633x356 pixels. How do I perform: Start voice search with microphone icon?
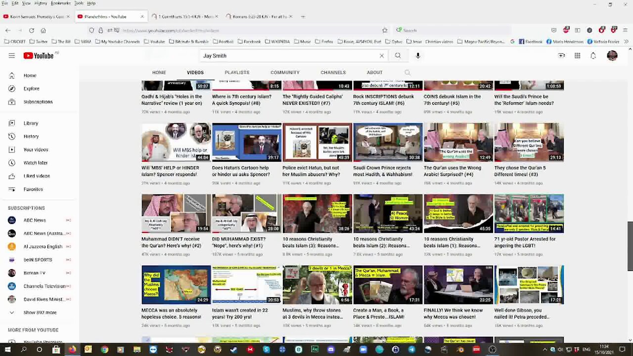418,56
